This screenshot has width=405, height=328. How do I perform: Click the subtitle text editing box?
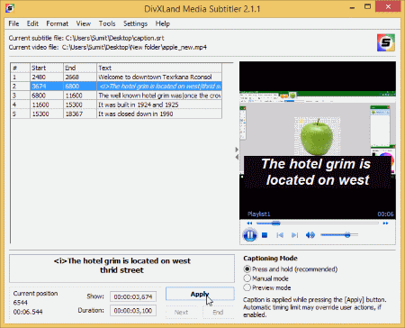point(121,269)
